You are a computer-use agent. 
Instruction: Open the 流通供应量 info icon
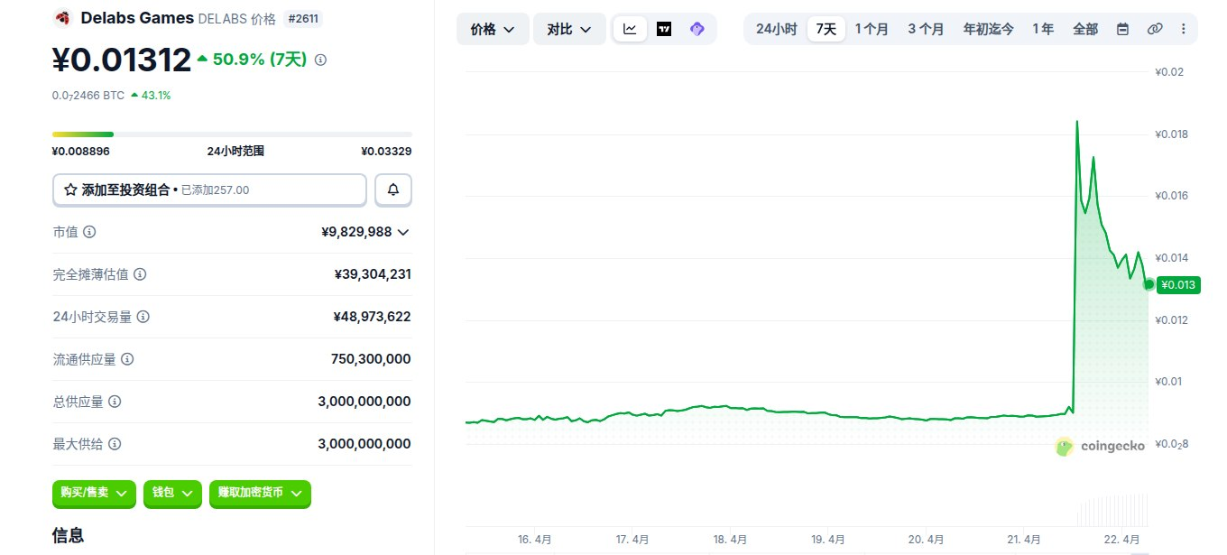(x=127, y=359)
